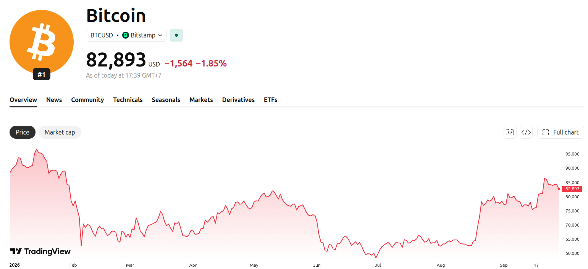Open the Technicals tab

click(x=128, y=100)
